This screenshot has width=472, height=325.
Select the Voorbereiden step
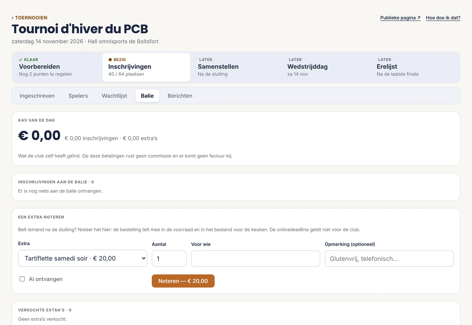click(57, 67)
